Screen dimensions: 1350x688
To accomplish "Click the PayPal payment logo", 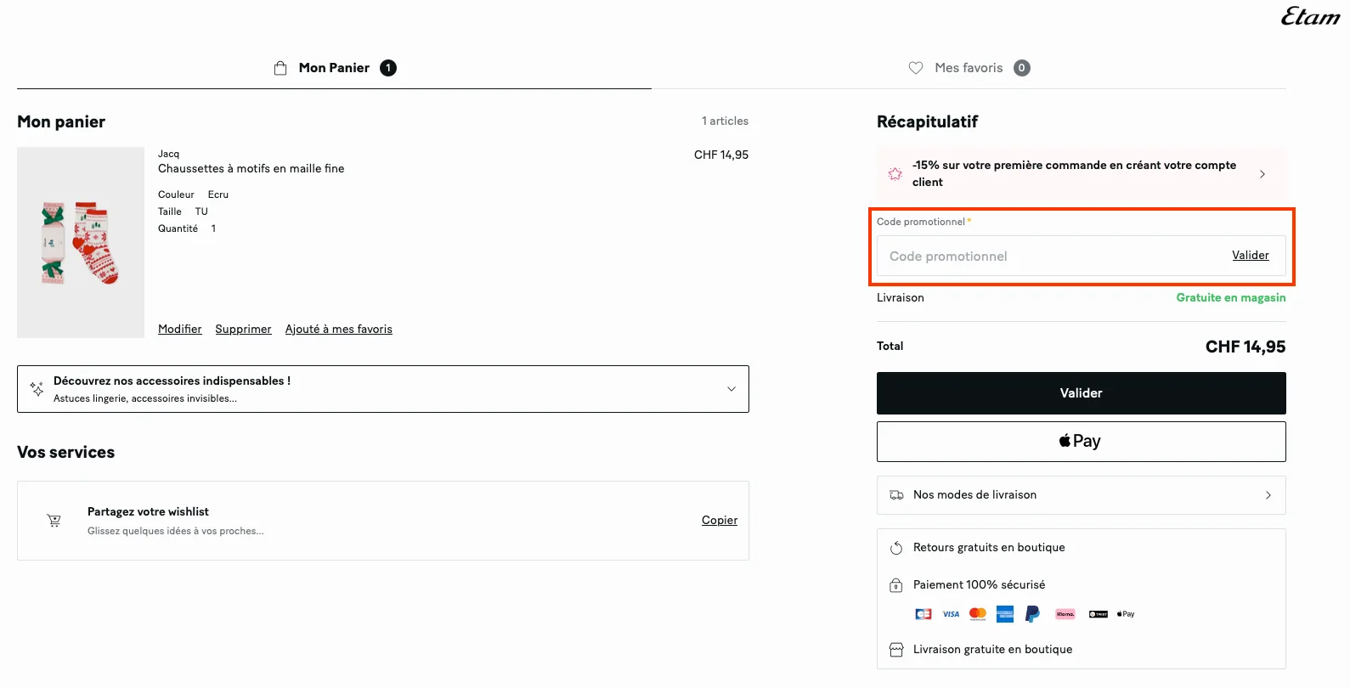I will (x=1032, y=614).
